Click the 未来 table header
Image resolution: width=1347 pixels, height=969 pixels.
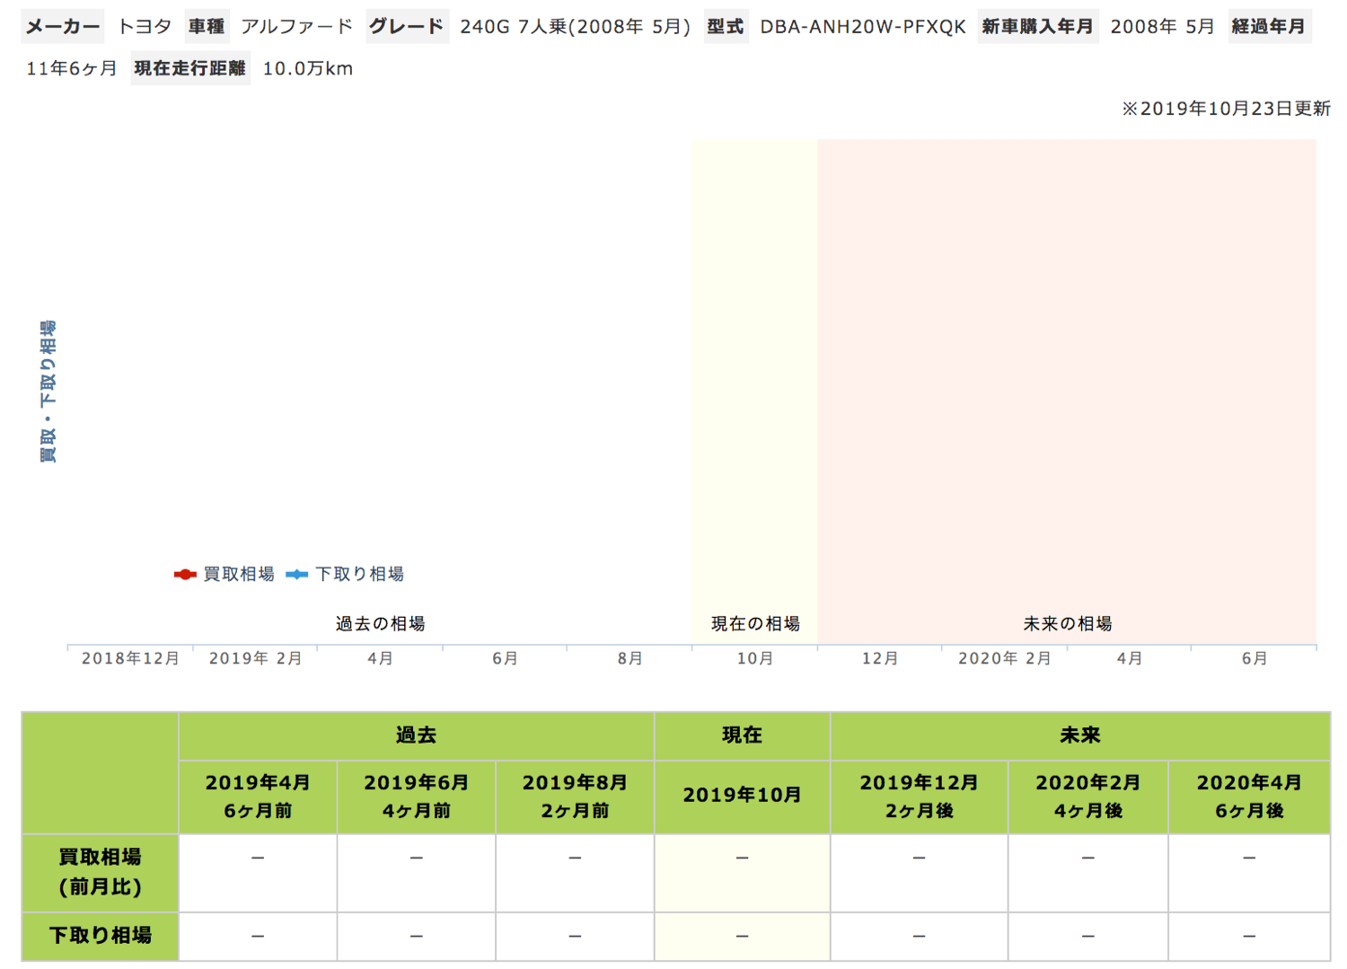coord(1079,736)
